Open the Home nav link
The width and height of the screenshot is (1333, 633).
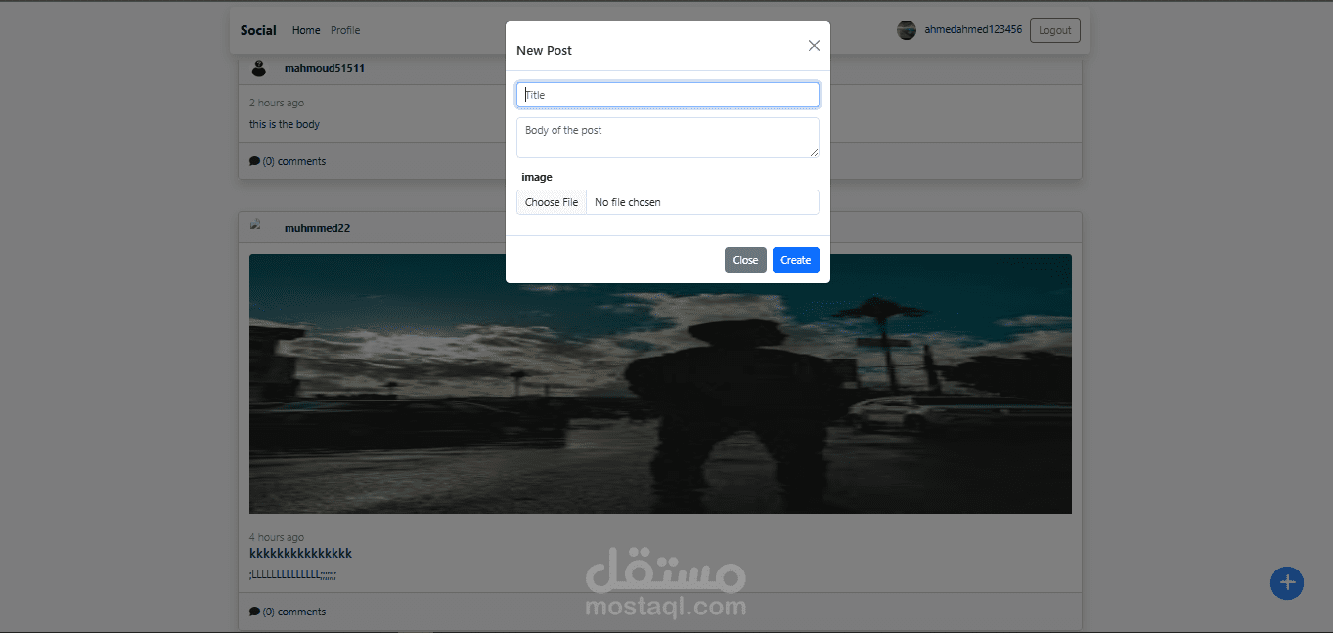(306, 30)
